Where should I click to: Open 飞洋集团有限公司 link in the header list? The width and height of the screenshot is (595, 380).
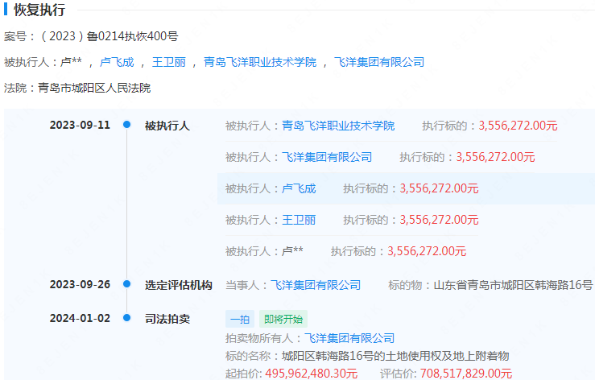tap(379, 62)
